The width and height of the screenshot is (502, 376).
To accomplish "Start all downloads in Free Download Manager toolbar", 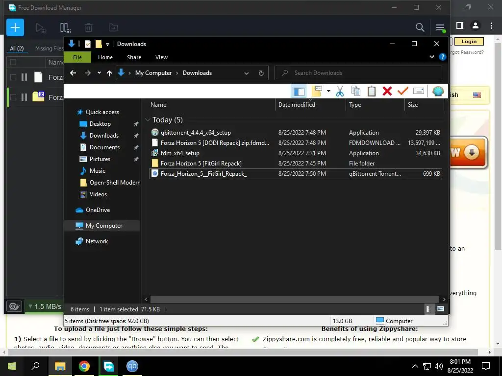I will (x=40, y=28).
